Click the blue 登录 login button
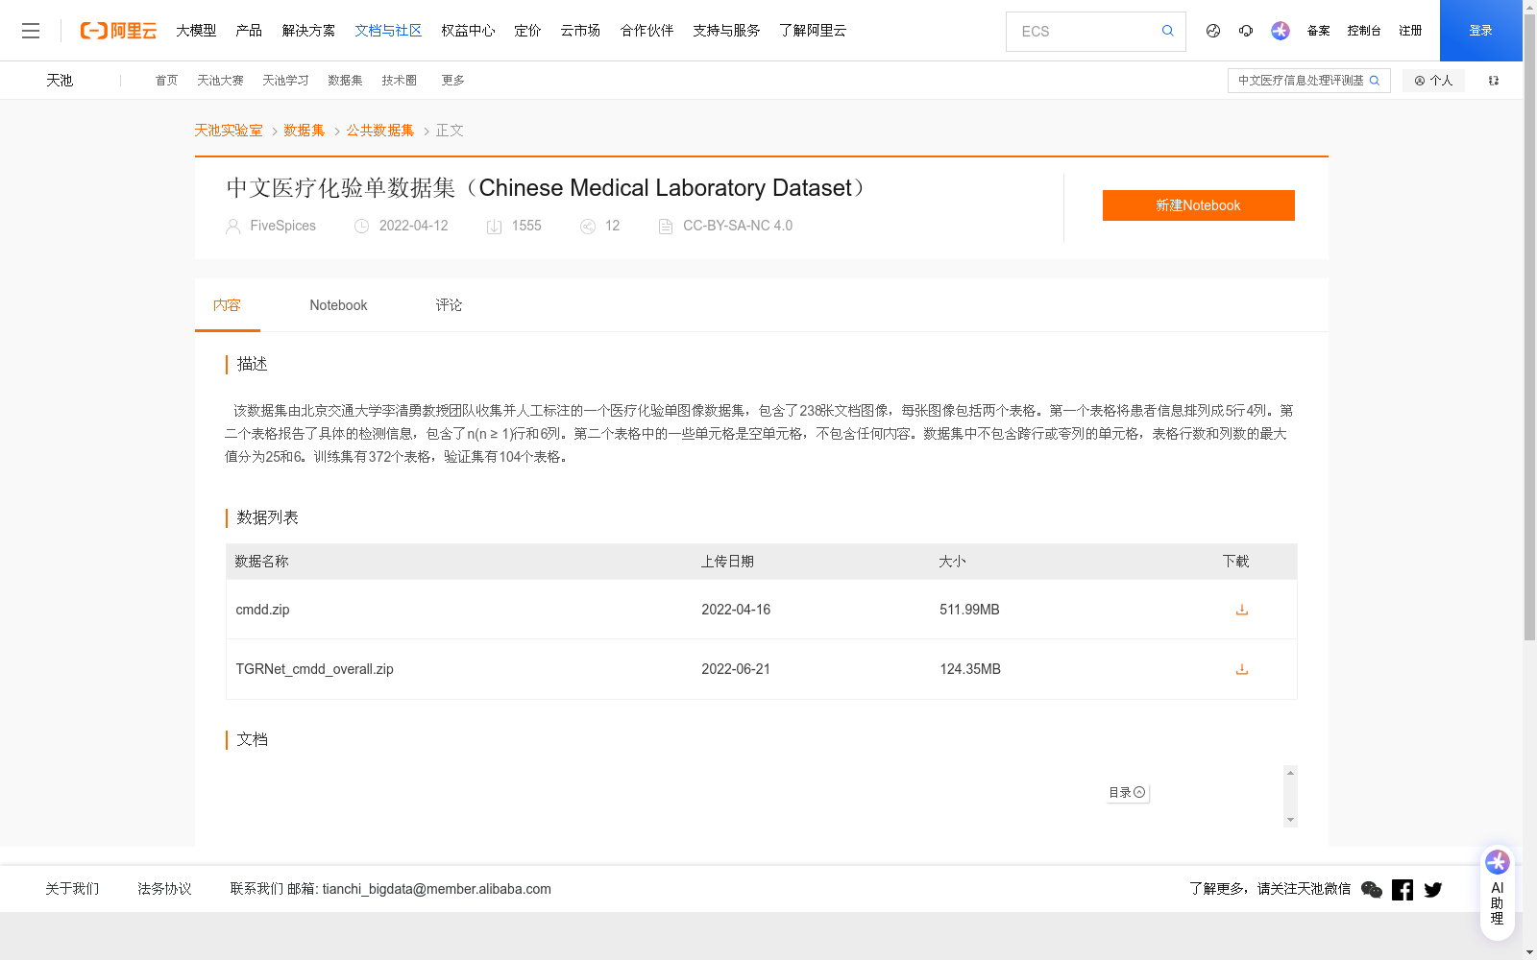Viewport: 1537px width, 960px height. 1480,31
